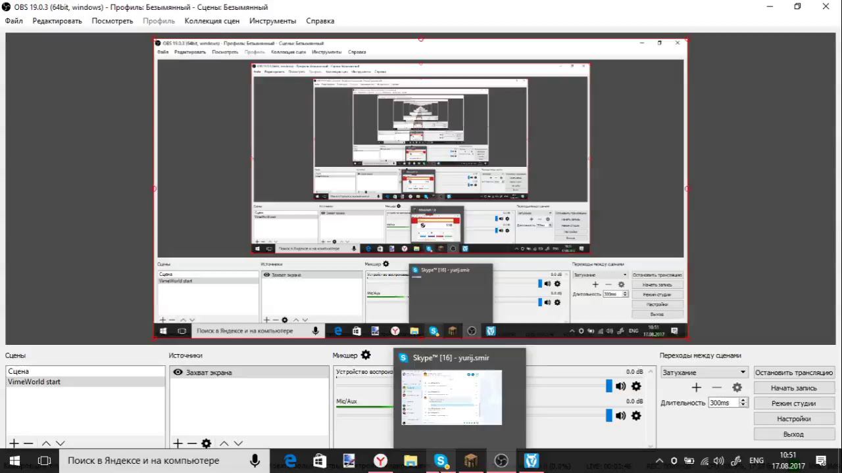Screen dimensions: 842x473
Task: Open Затухание transition dropdown
Action: tap(704, 372)
